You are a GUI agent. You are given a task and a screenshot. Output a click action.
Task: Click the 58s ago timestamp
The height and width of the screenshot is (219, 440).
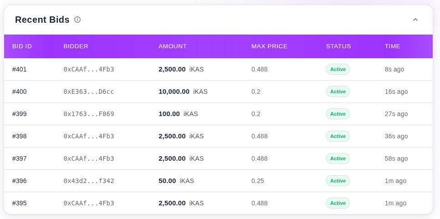[x=396, y=158]
